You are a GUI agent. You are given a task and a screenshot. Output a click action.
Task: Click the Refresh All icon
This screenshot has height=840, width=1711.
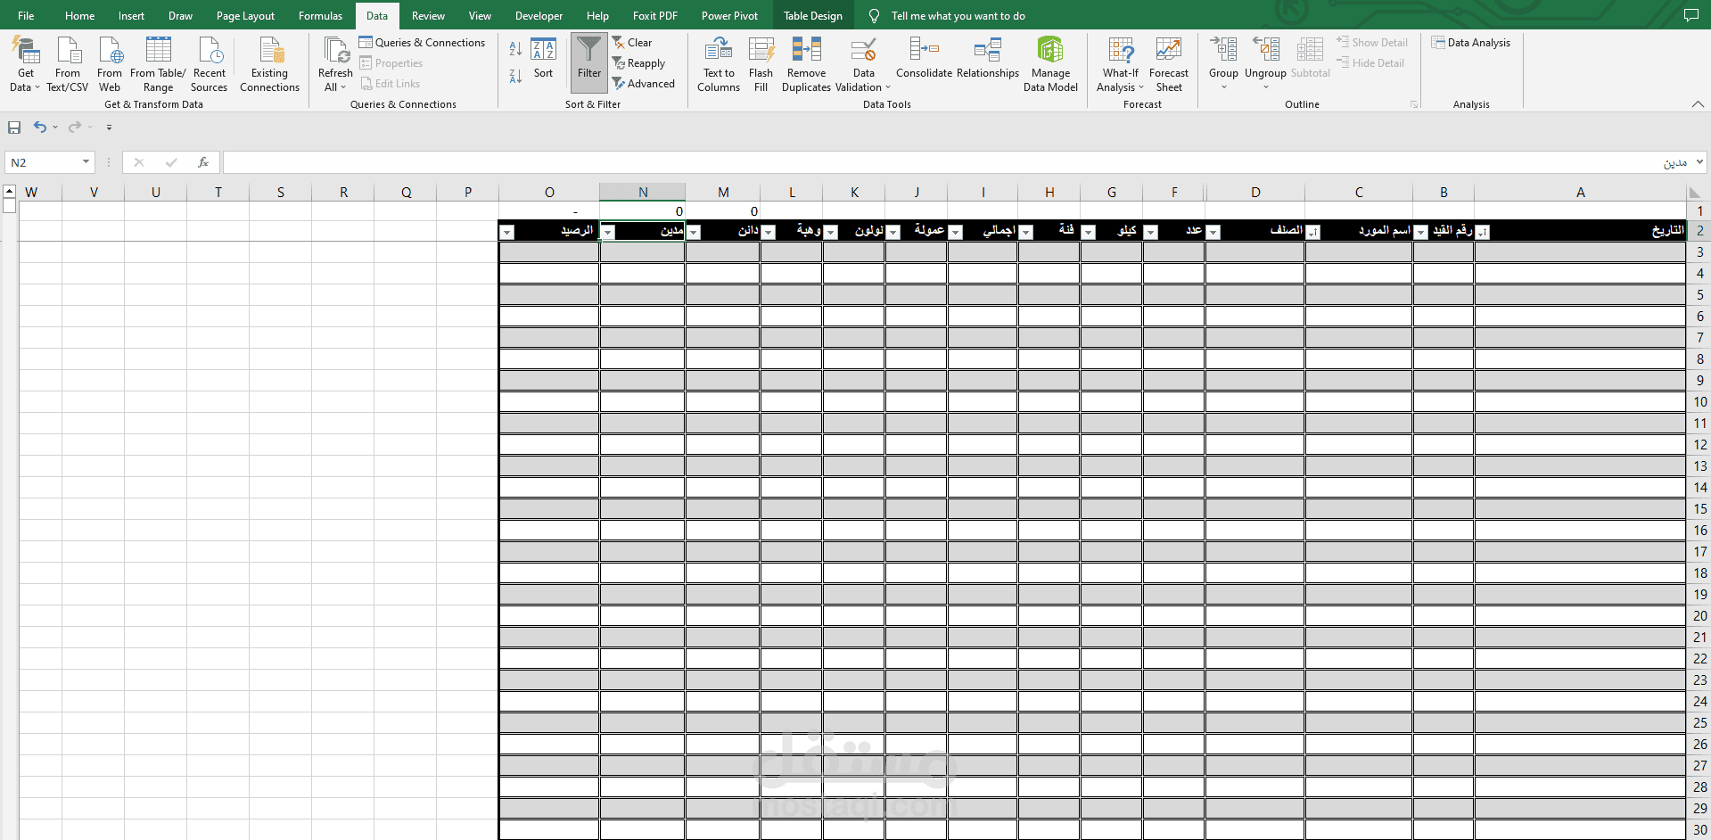(335, 51)
